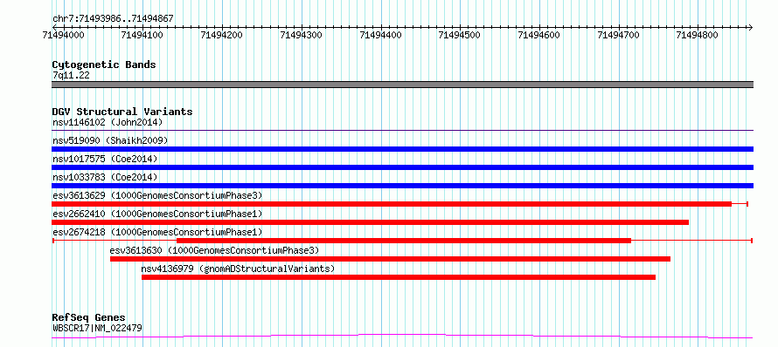The image size is (778, 347).
Task: Click the nsv1017575 (Coe2014) blue bar
Action: click(x=403, y=167)
